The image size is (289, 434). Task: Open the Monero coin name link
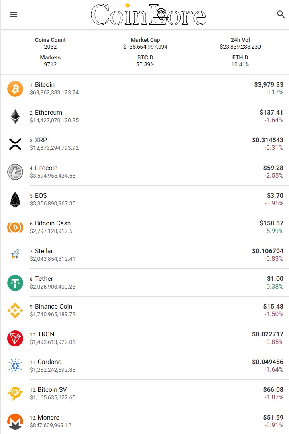click(x=48, y=418)
